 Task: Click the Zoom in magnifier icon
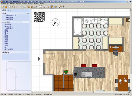click(44, 7)
